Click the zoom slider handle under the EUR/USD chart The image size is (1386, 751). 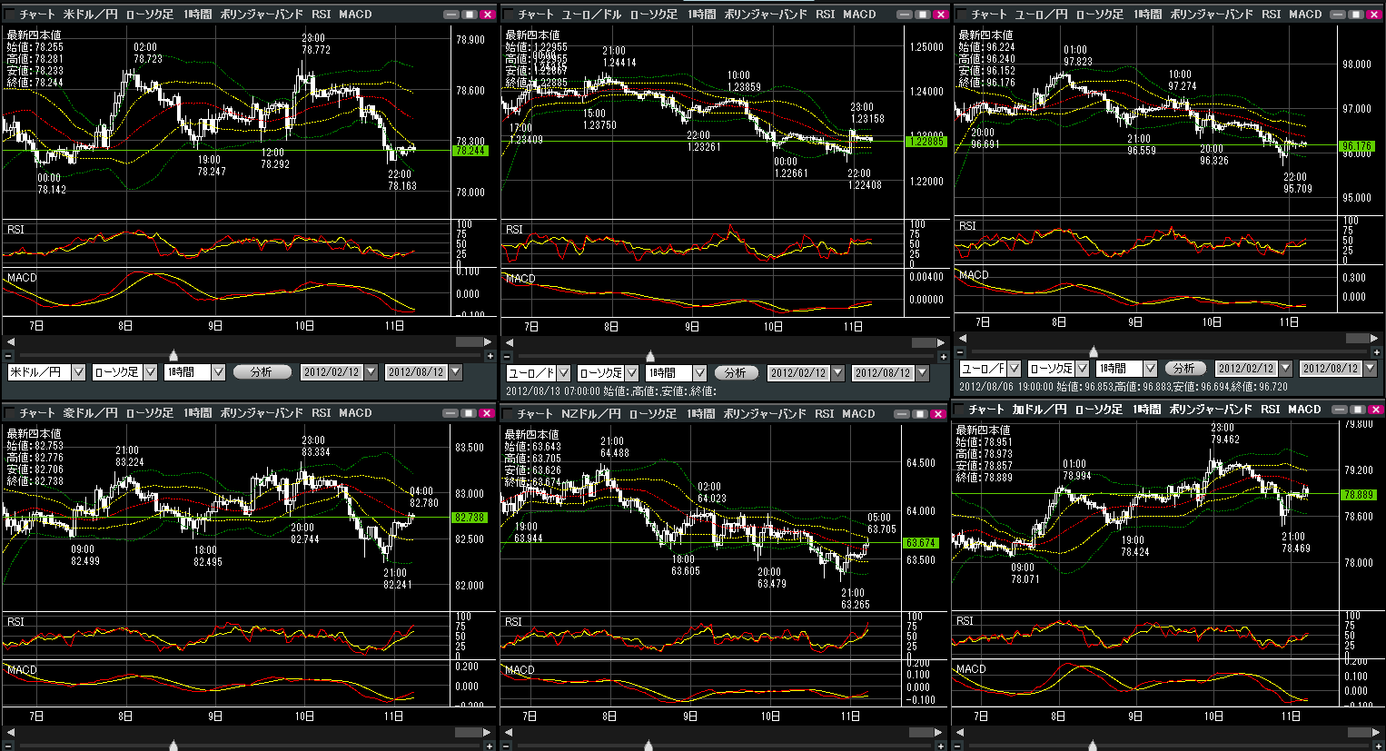650,356
